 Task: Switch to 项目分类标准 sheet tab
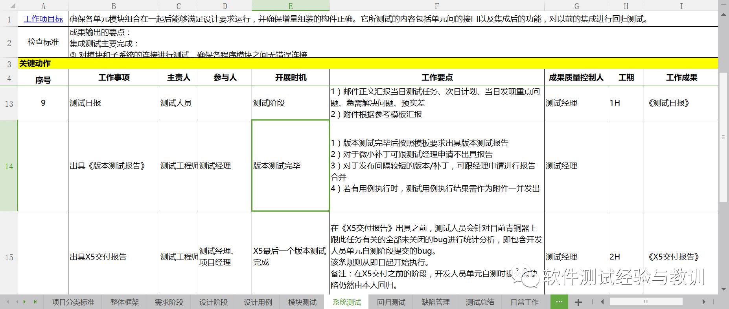(73, 302)
